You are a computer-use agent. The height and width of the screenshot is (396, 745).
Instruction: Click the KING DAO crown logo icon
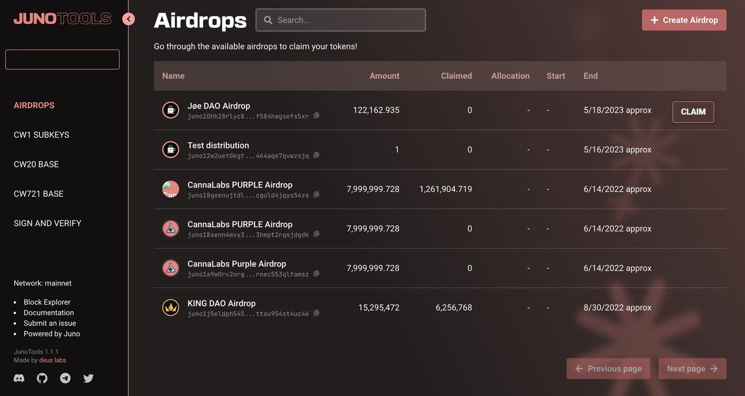pos(171,307)
